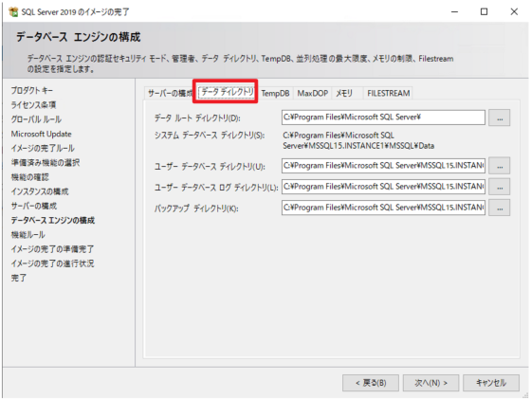Select ライセンス条項 step in sidebar
Screen dimensions: 531x399
[33, 105]
